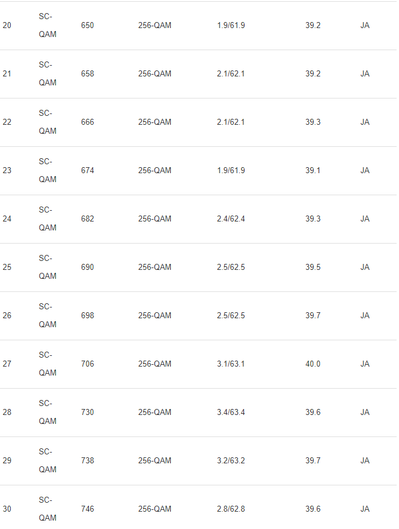Viewport: 399px width, 529px height.
Task: Select SNR value 39.1 in row 23
Action: 313,170
